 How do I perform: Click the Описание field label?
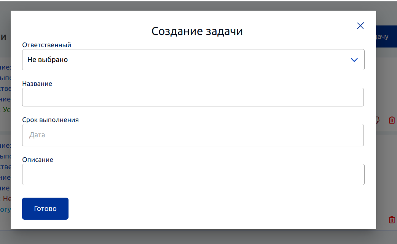tap(38, 160)
